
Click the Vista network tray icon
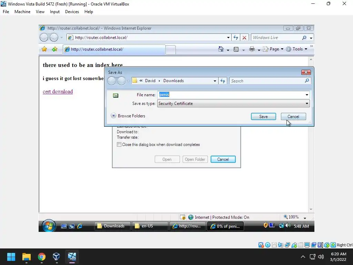281,225
